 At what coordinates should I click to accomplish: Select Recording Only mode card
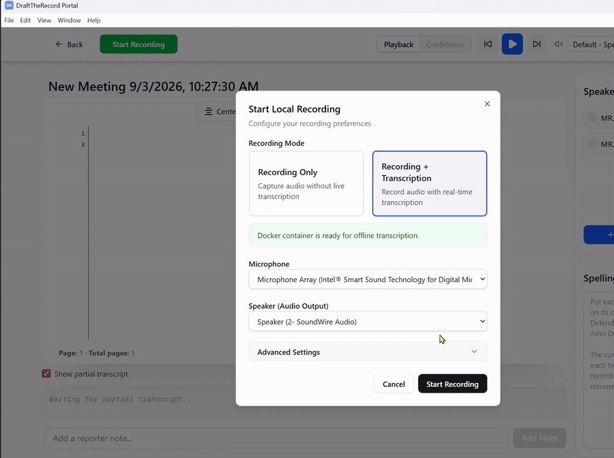tap(306, 183)
